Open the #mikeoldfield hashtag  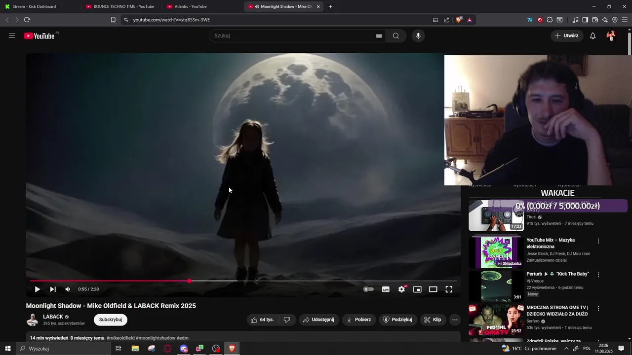(120, 338)
